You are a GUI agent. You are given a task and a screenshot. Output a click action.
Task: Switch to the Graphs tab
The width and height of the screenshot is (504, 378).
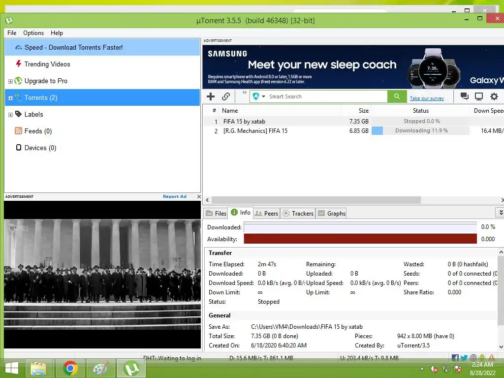click(x=332, y=214)
